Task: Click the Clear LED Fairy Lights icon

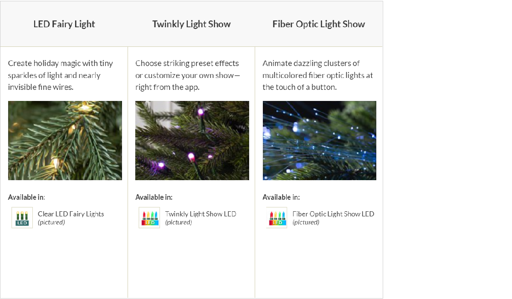Action: 22,218
